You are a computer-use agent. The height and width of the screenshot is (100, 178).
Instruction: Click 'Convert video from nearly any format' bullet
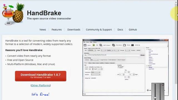click(x=29, y=56)
